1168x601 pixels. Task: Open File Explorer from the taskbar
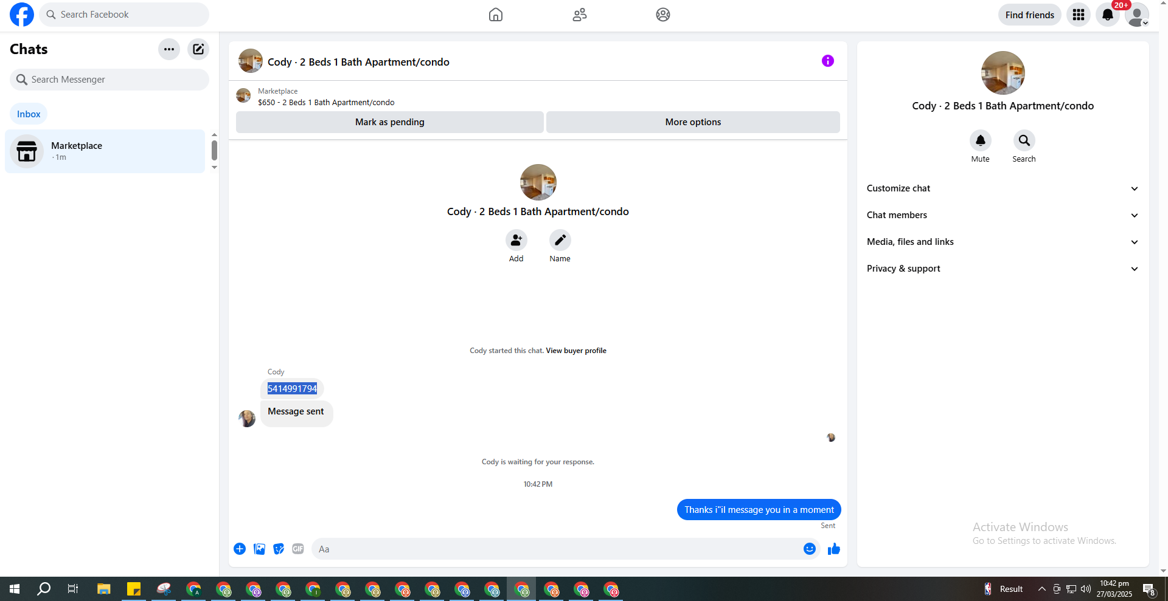click(104, 589)
